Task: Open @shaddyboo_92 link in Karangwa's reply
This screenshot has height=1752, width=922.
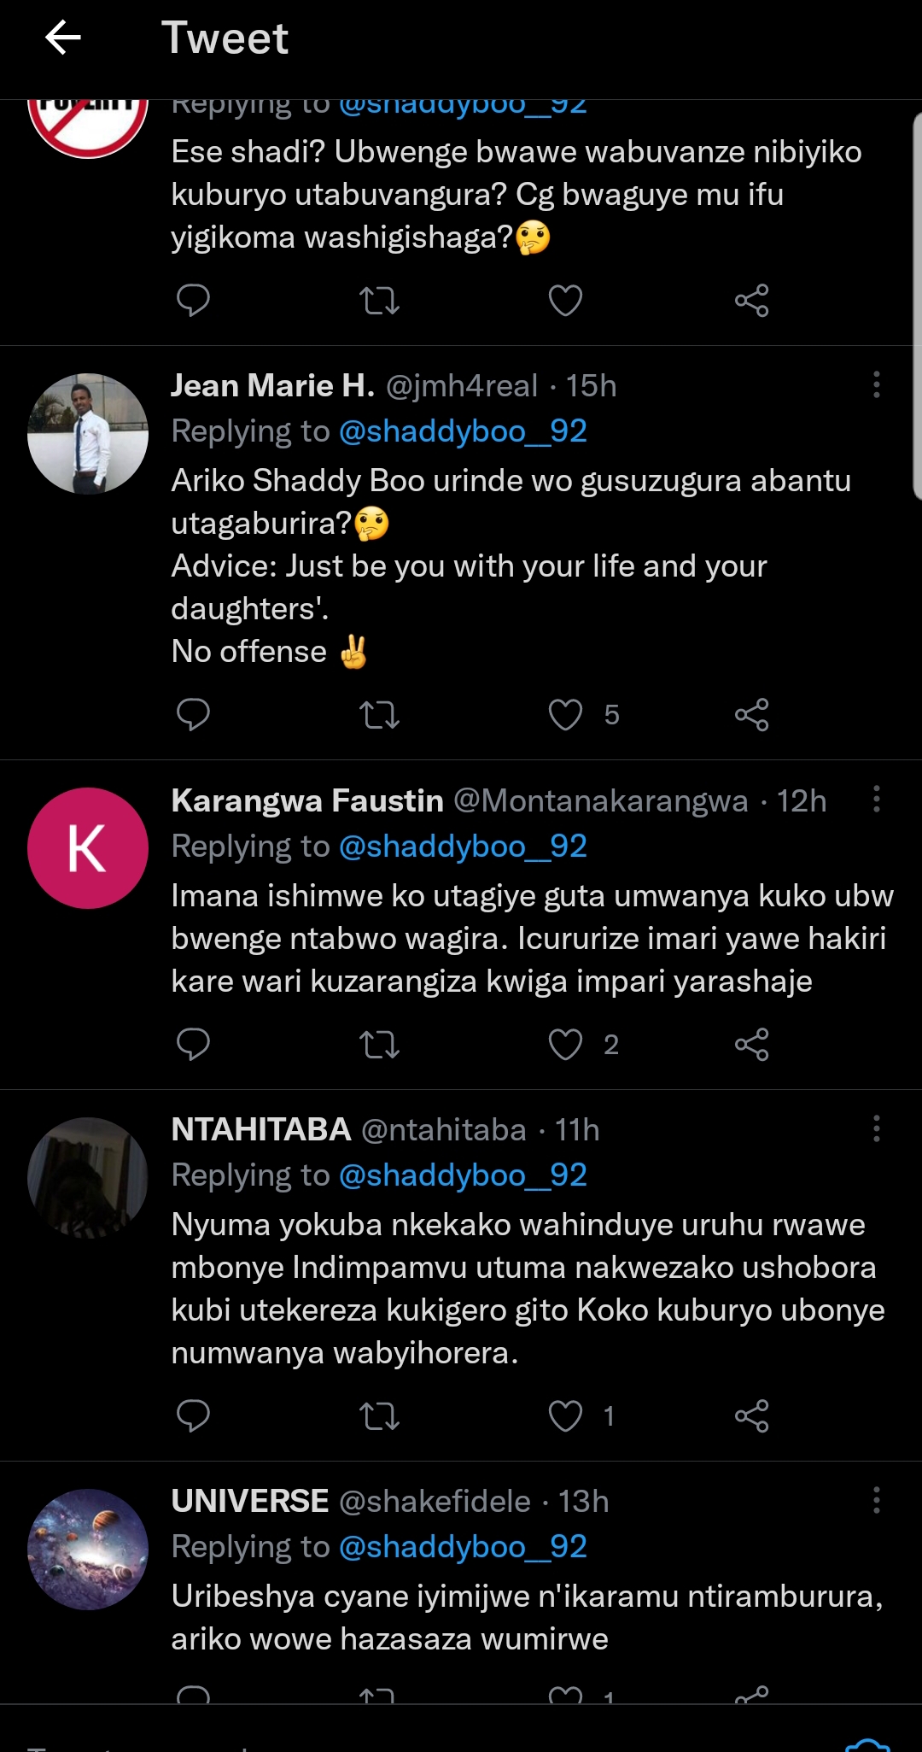Action: click(x=463, y=847)
